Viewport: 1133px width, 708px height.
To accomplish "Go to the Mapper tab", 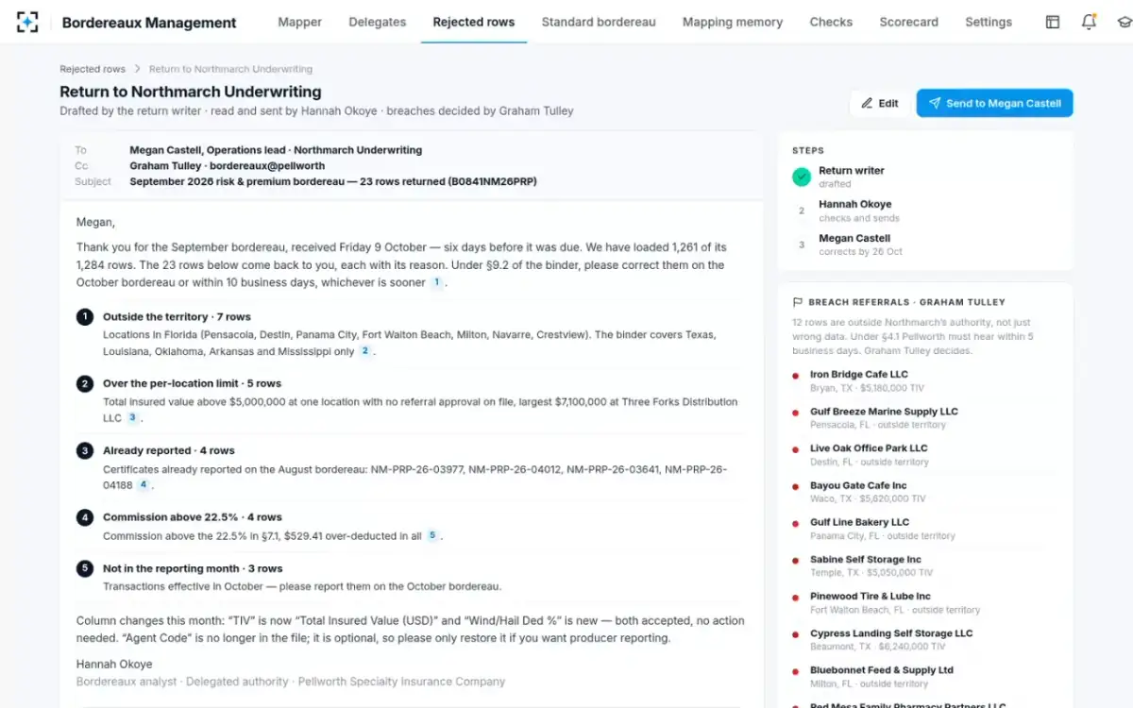I will tap(300, 22).
